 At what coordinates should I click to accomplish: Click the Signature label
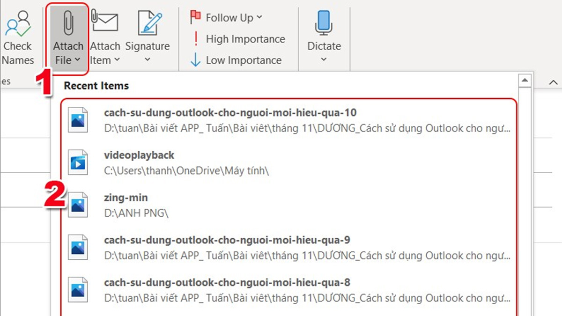[x=148, y=46]
